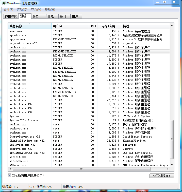Switch to the 用户 tab

pos(76,16)
